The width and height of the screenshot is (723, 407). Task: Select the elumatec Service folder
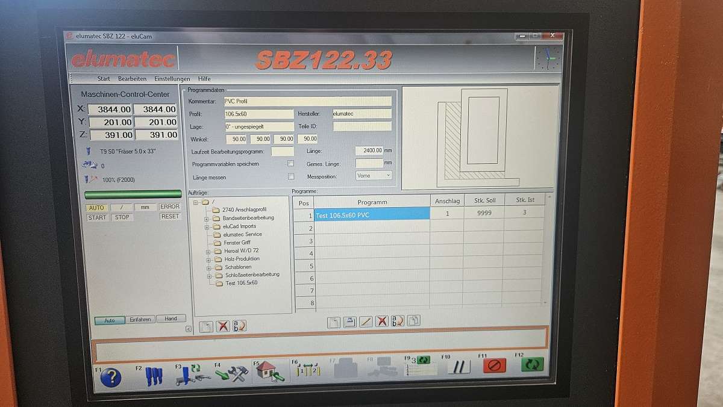pos(237,234)
